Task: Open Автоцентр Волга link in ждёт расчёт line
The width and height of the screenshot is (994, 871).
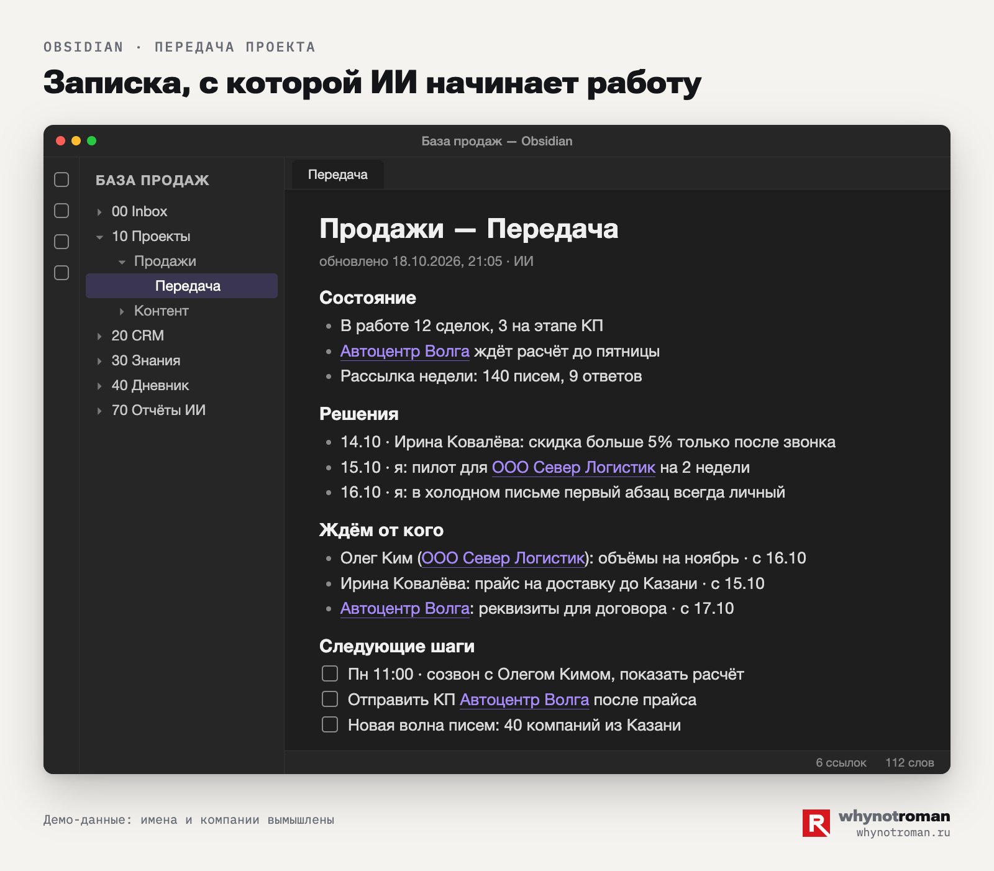Action: pyautogui.click(x=405, y=351)
